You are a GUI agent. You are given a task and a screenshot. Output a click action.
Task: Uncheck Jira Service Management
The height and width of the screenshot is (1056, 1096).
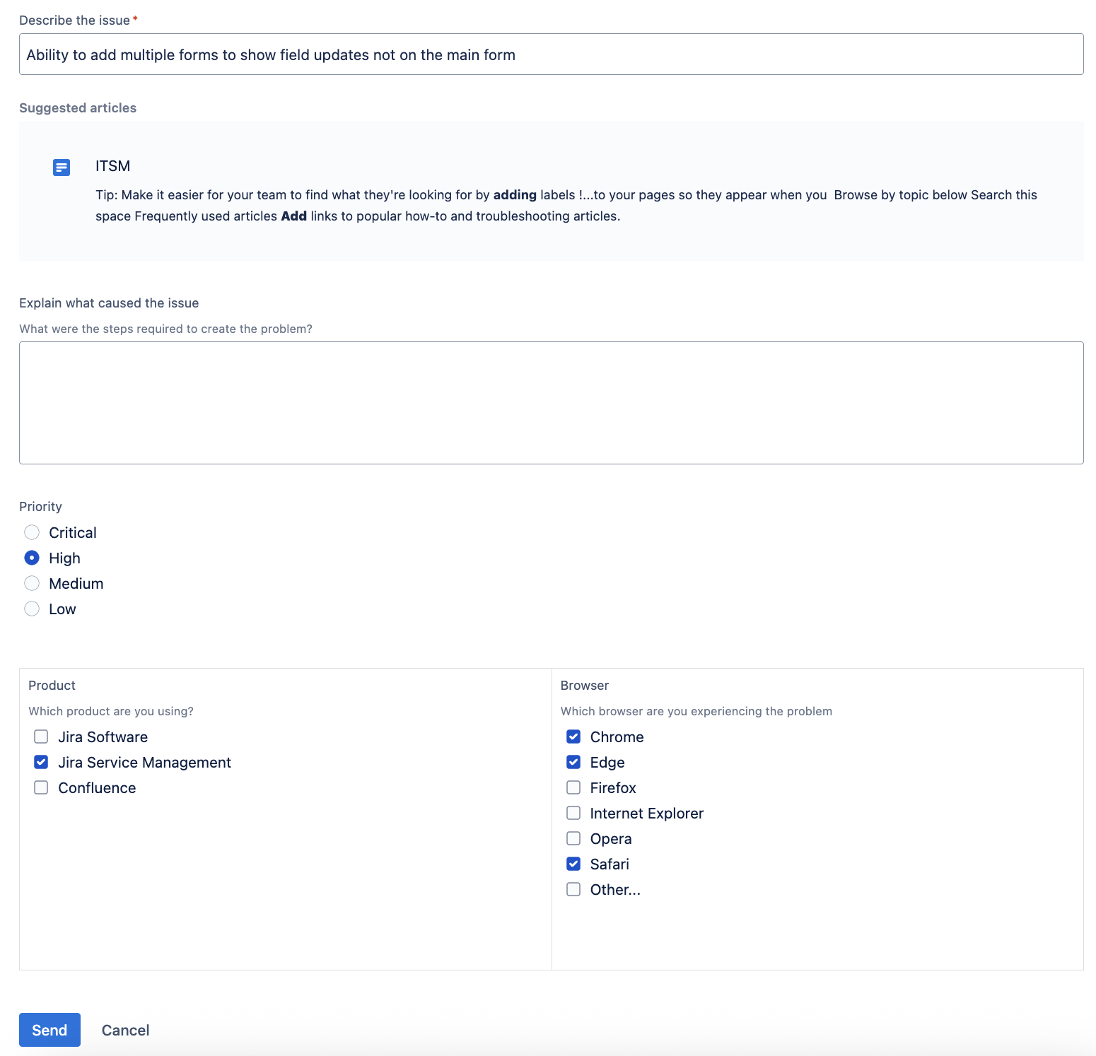(x=41, y=762)
